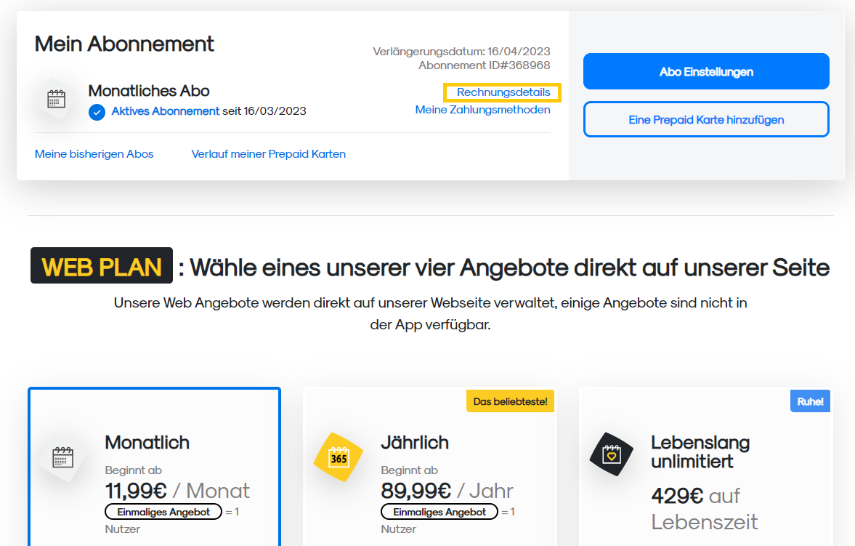This screenshot has width=855, height=546.
Task: Open the Abo Einstellungen button
Action: click(x=706, y=71)
